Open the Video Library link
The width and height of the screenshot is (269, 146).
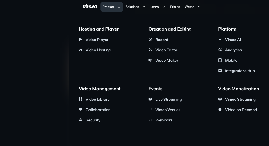tap(97, 99)
